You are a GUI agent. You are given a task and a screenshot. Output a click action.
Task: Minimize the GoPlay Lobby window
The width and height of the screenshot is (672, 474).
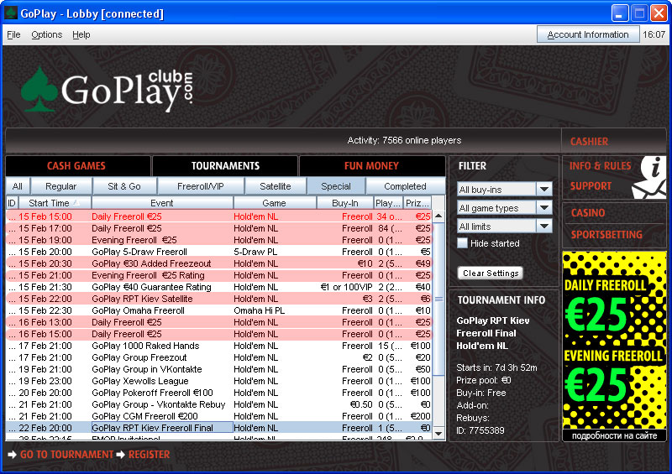(x=619, y=13)
